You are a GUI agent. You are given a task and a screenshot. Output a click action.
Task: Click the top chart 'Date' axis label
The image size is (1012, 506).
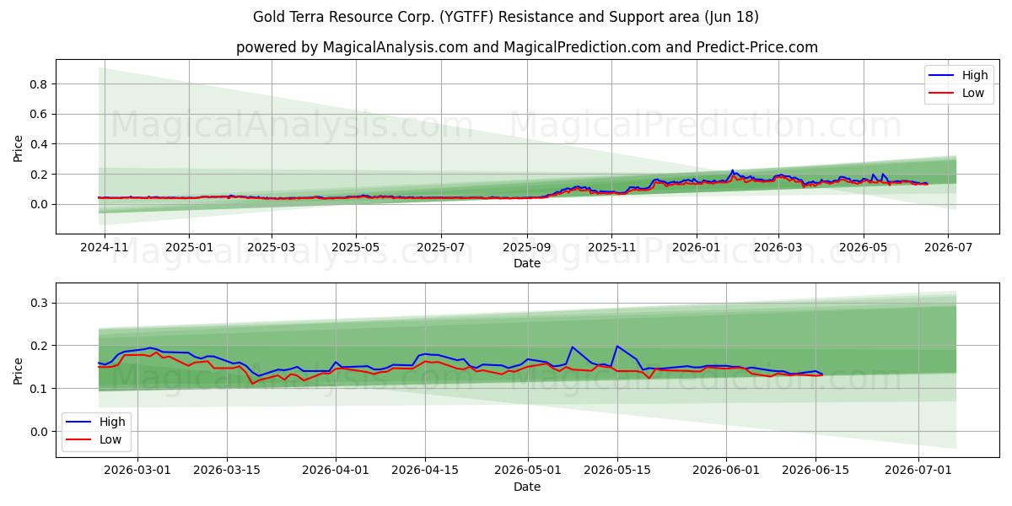tap(527, 263)
